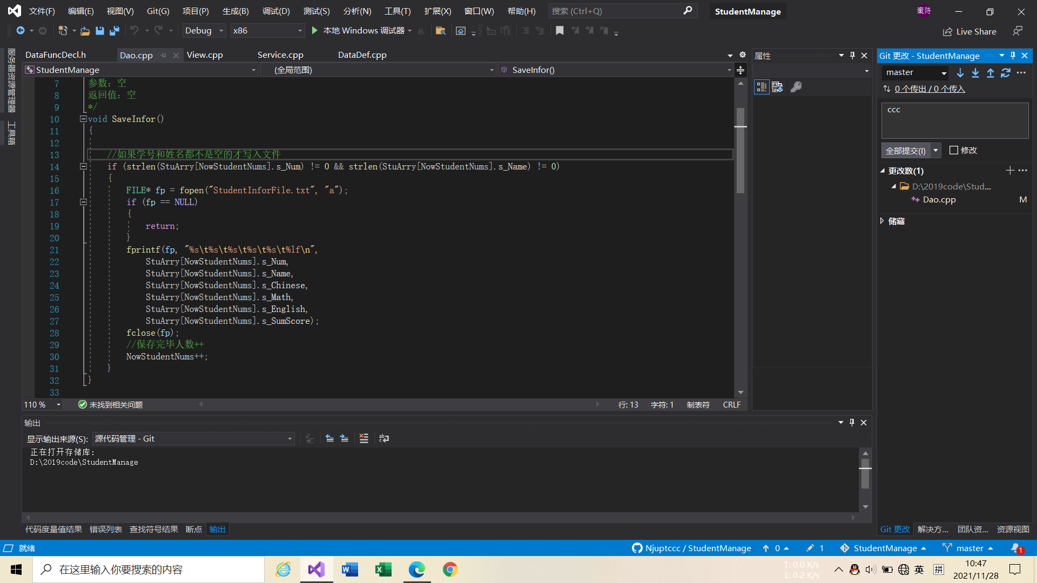Open the Debug configuration dropdown
This screenshot has width=1037, height=583.
204,31
